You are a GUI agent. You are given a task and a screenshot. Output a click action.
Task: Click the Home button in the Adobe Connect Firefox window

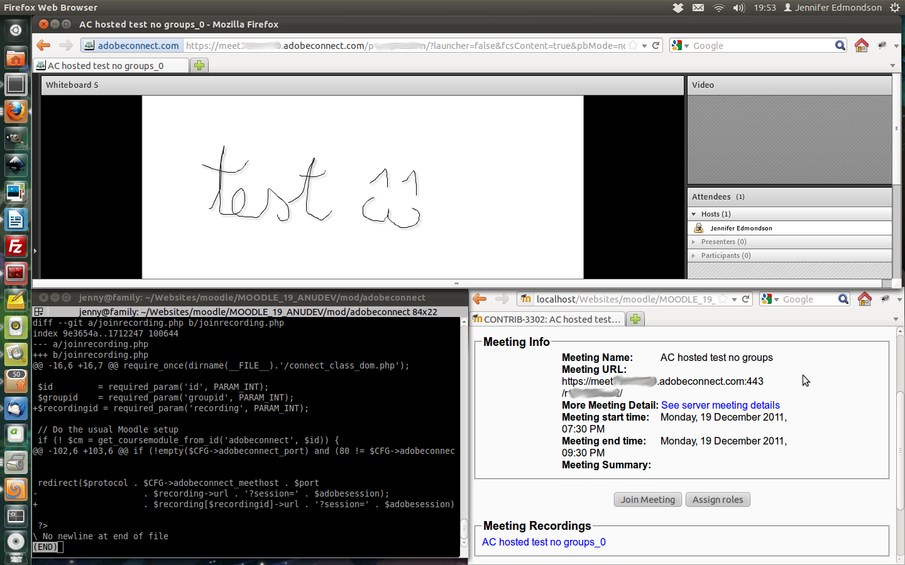[862, 45]
